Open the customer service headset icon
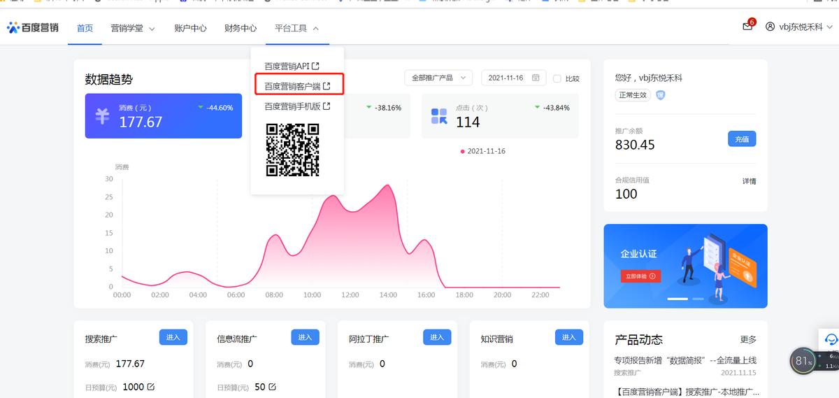 (x=831, y=339)
